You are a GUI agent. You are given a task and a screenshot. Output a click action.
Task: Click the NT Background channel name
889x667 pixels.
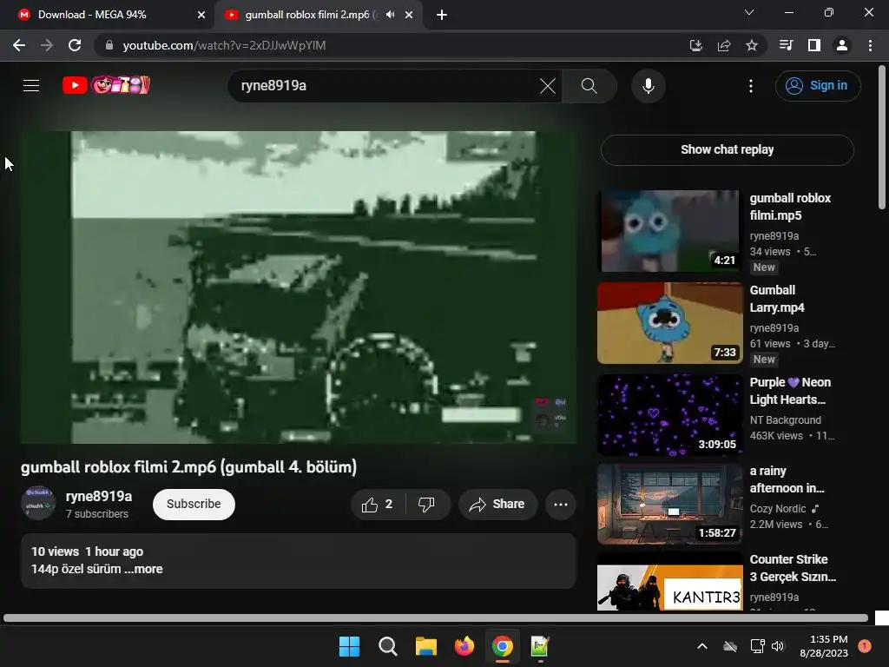point(785,420)
